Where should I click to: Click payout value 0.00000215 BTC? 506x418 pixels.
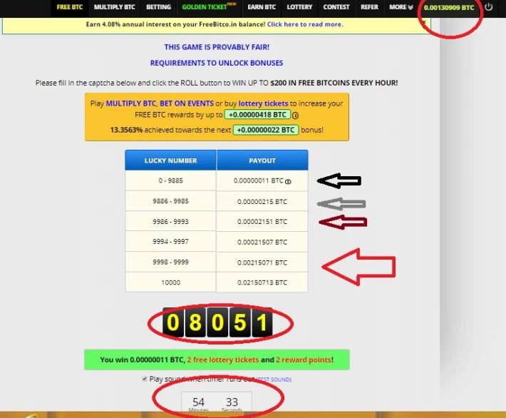(262, 202)
